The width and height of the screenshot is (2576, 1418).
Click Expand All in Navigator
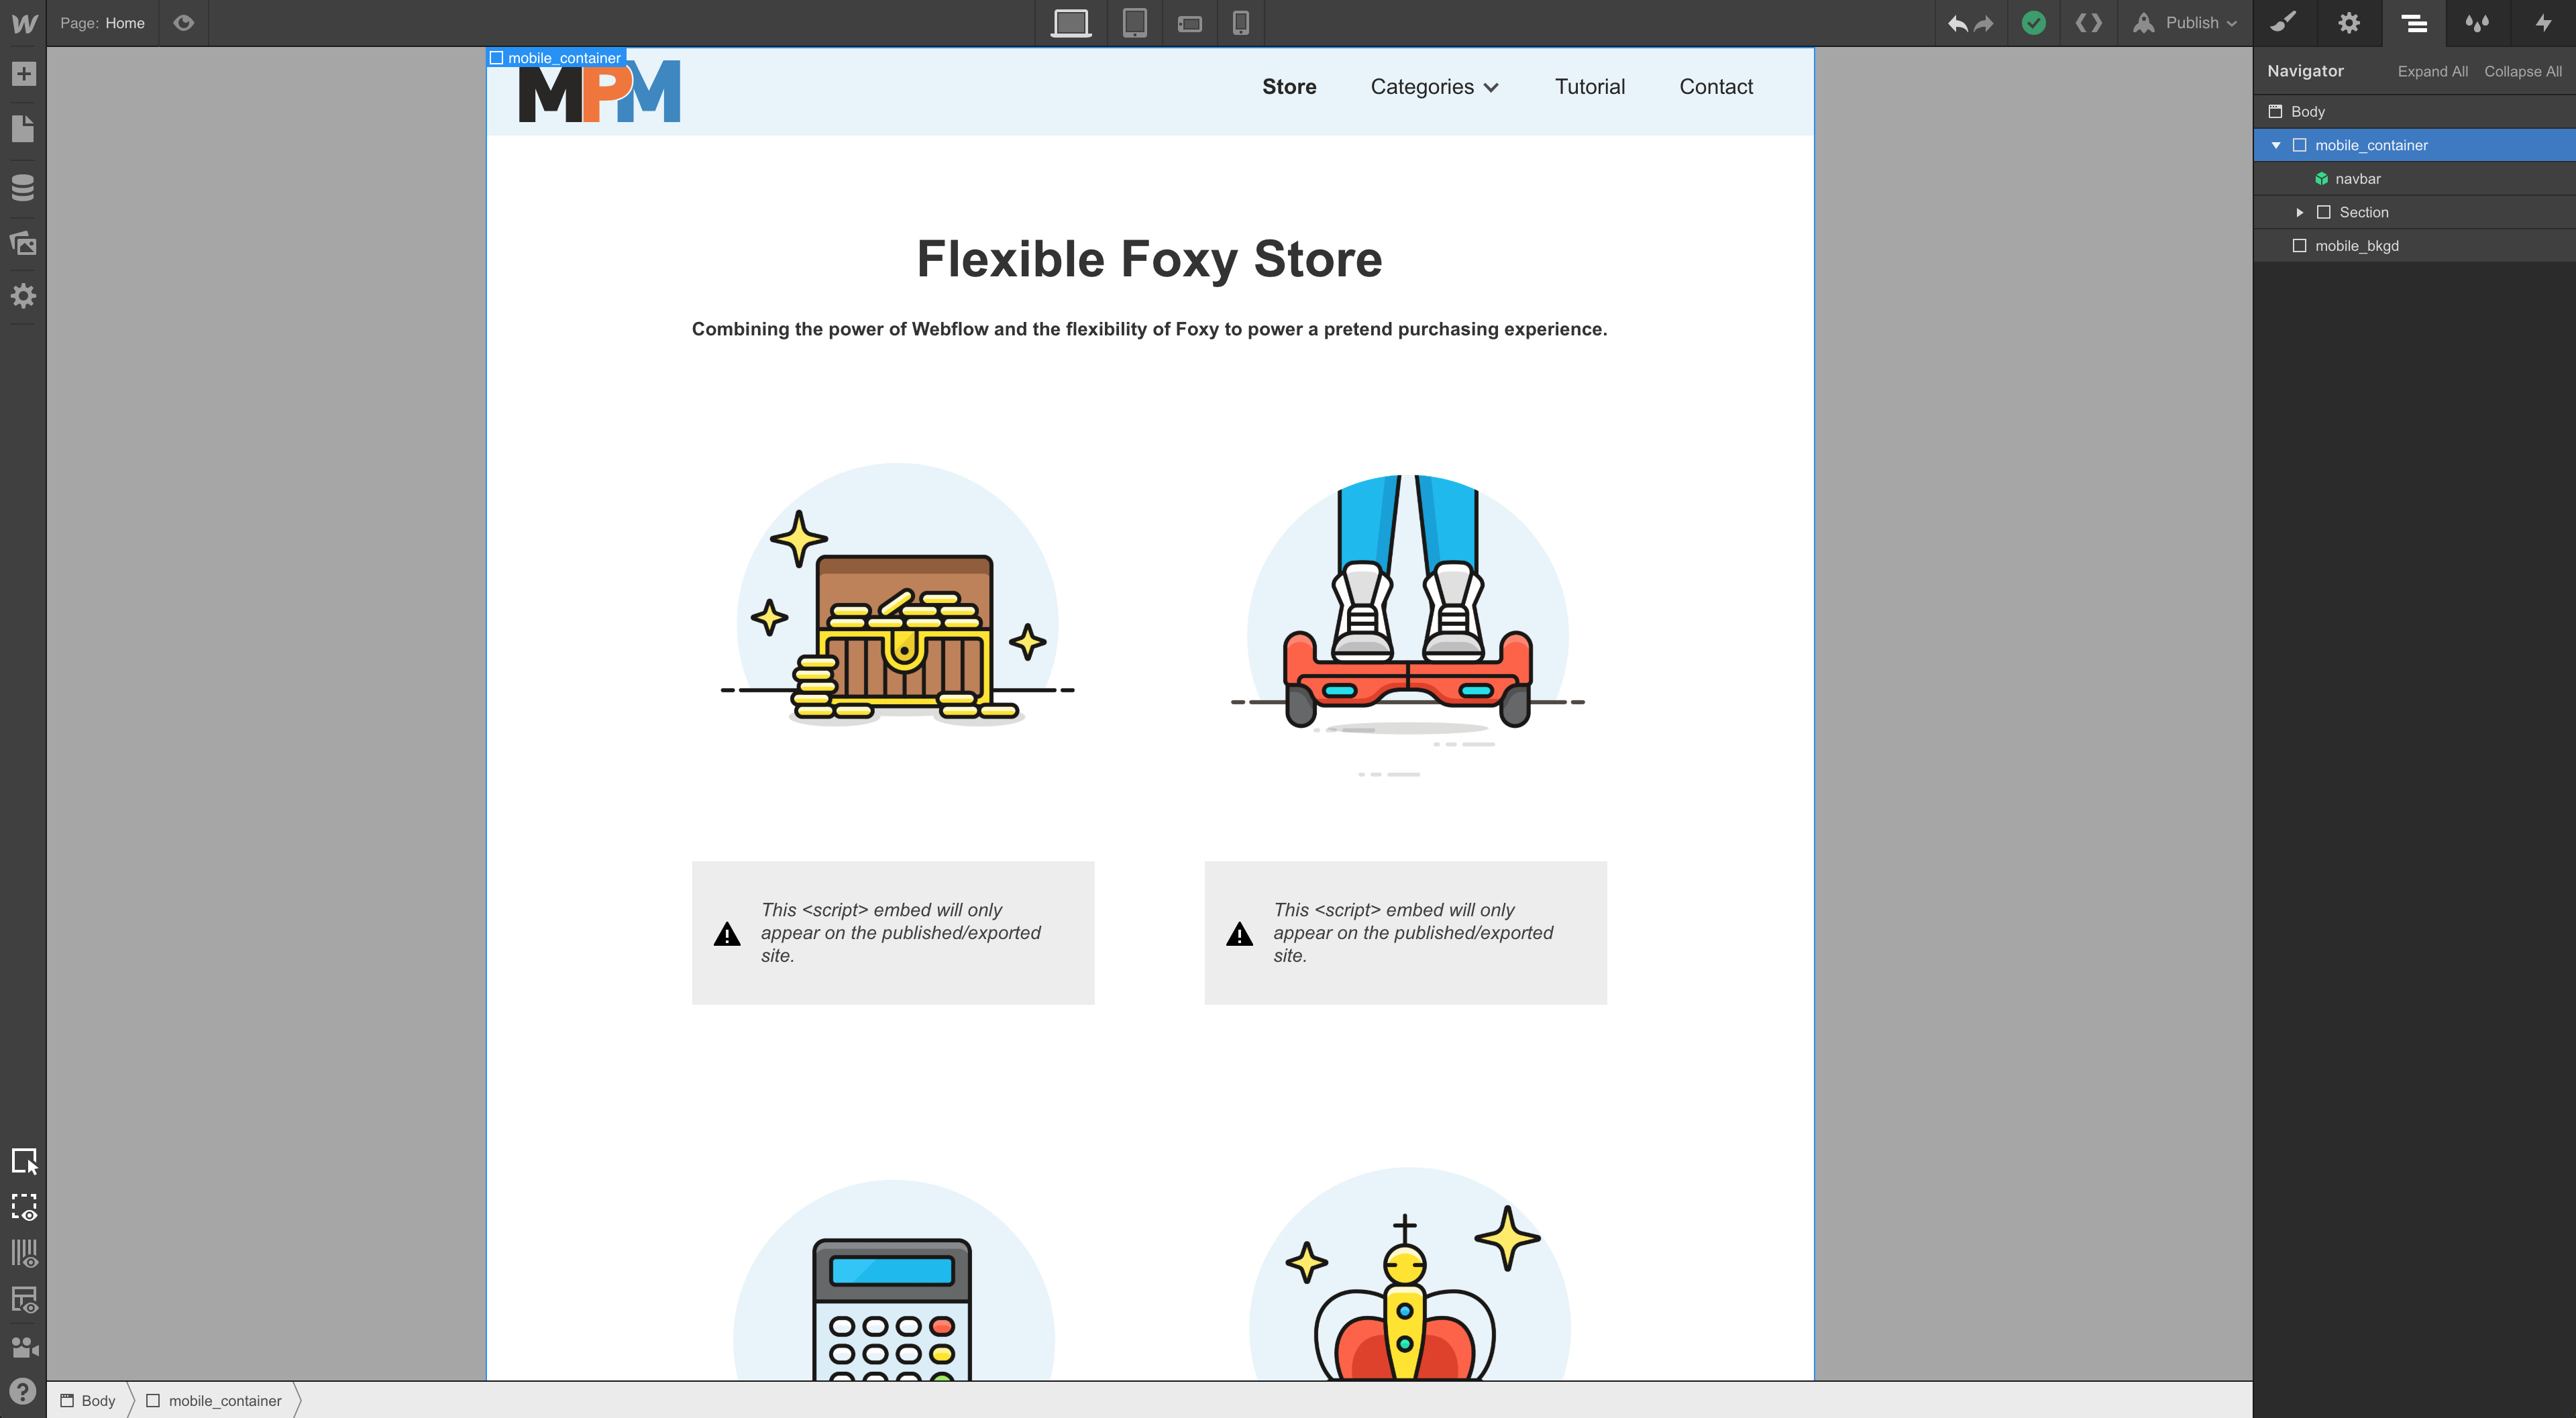click(2432, 71)
